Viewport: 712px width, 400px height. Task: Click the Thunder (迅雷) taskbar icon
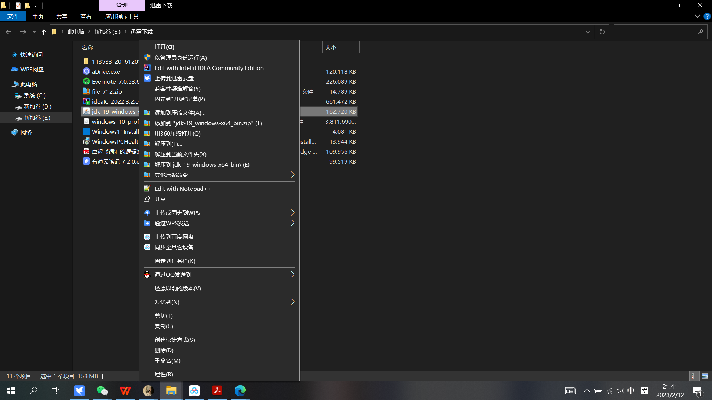pos(79,390)
